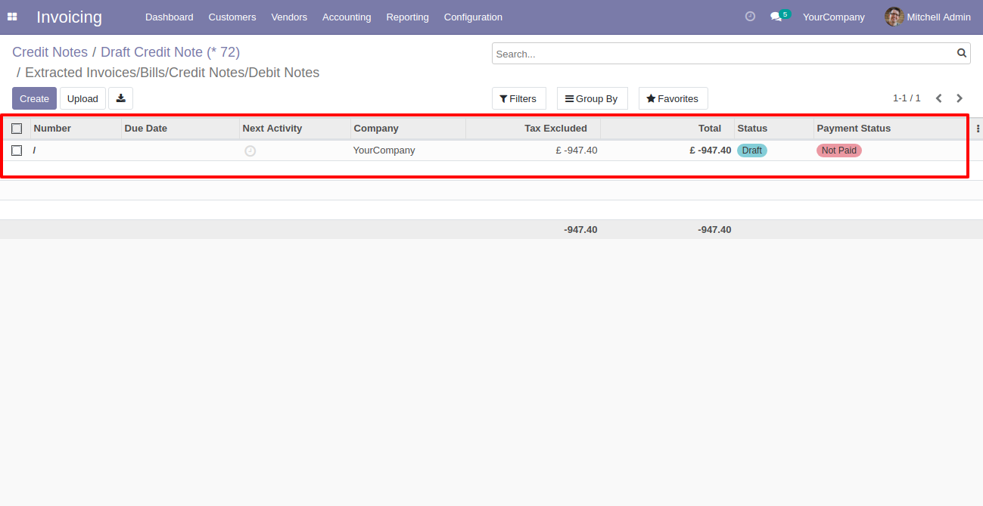The height and width of the screenshot is (506, 983).
Task: Open the Vendors menu
Action: (x=289, y=17)
